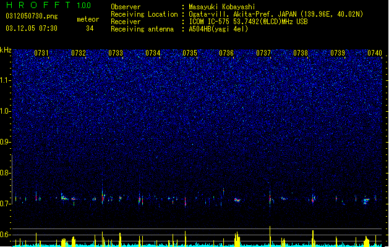The height and width of the screenshot is (247, 389).
Task: Click the 0739 time marker
Action: pyautogui.click(x=338, y=53)
